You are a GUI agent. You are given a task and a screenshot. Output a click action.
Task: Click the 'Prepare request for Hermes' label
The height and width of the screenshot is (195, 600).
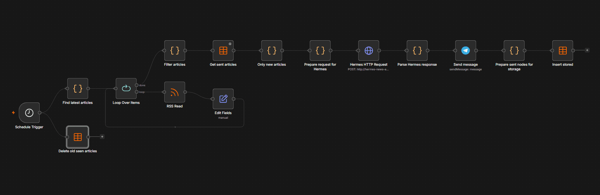tap(320, 67)
